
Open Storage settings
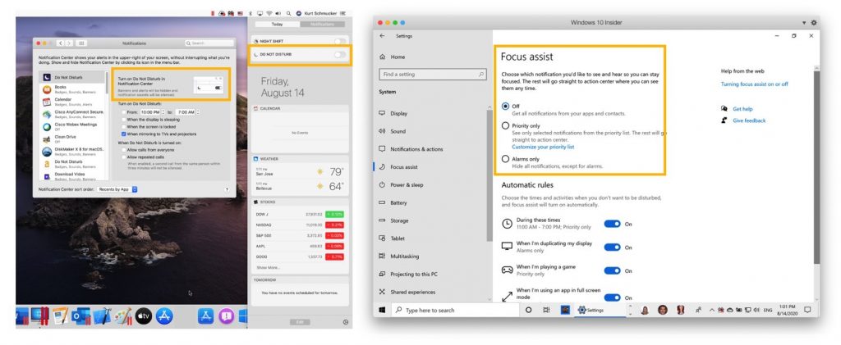coord(400,220)
